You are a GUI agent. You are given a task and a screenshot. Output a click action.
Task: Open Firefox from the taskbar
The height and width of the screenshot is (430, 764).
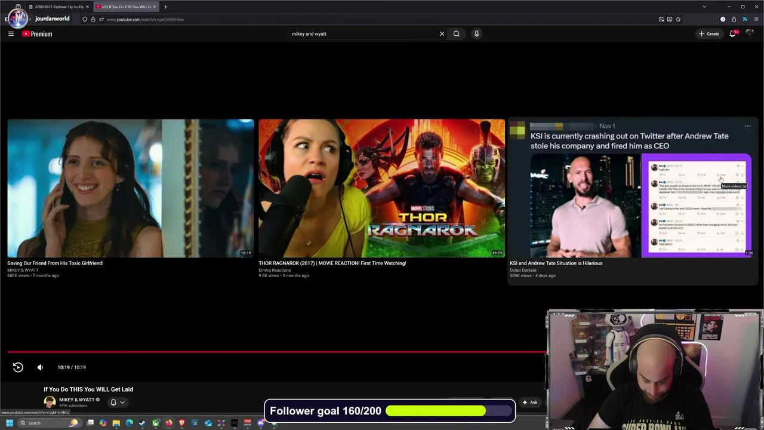pyautogui.click(x=169, y=423)
